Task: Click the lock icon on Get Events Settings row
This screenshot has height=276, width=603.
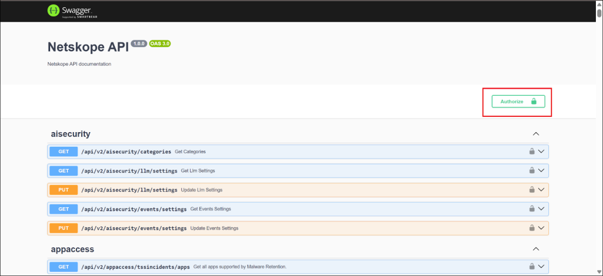Action: pos(532,209)
